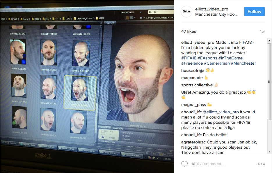Viewport: 272px width, 173px height.
Task: Focus the Add a comment field
Action: (208, 164)
